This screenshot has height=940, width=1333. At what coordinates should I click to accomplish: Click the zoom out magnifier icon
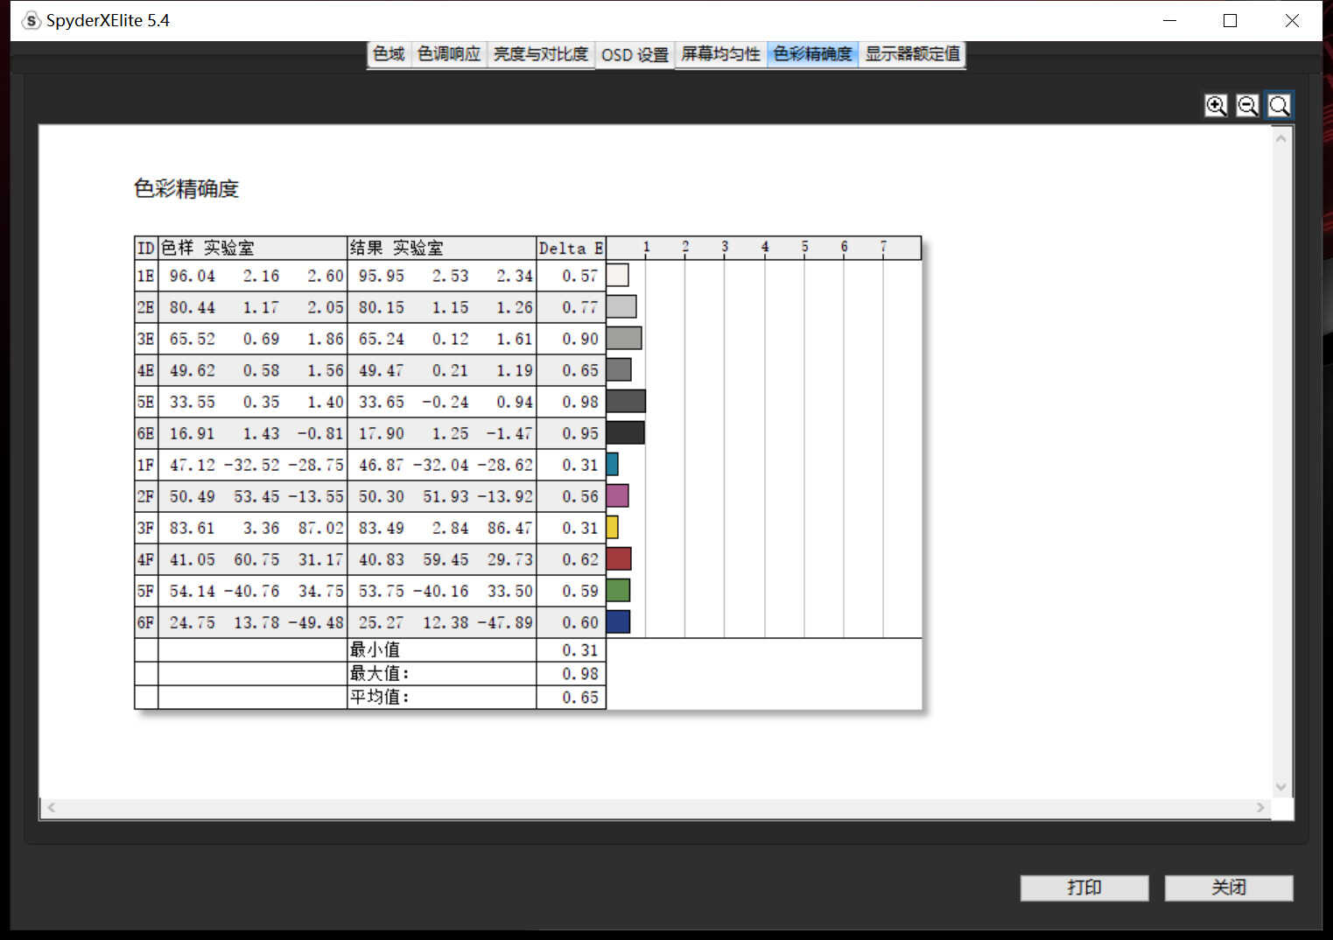(x=1247, y=106)
